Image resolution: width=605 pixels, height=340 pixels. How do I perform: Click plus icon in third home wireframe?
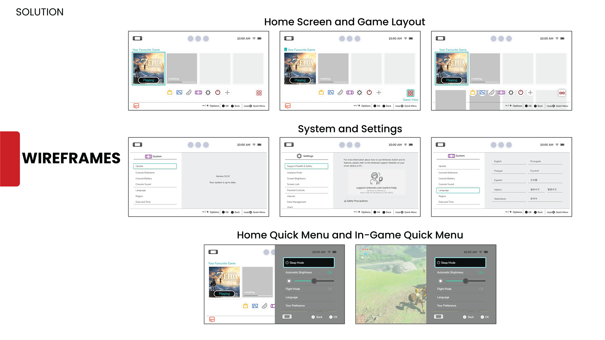coord(530,93)
